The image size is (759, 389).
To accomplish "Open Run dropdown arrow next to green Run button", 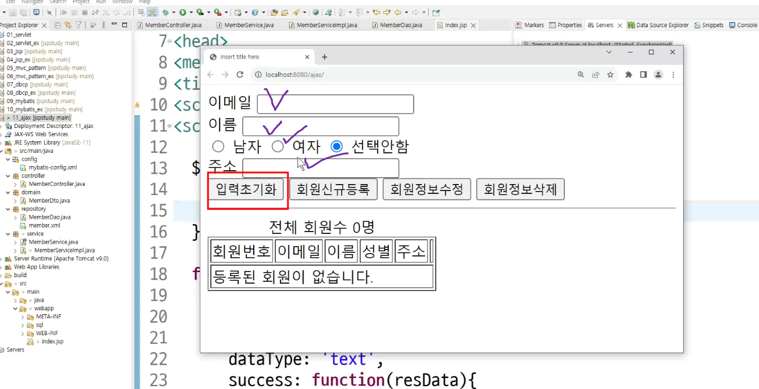I will tap(191, 12).
